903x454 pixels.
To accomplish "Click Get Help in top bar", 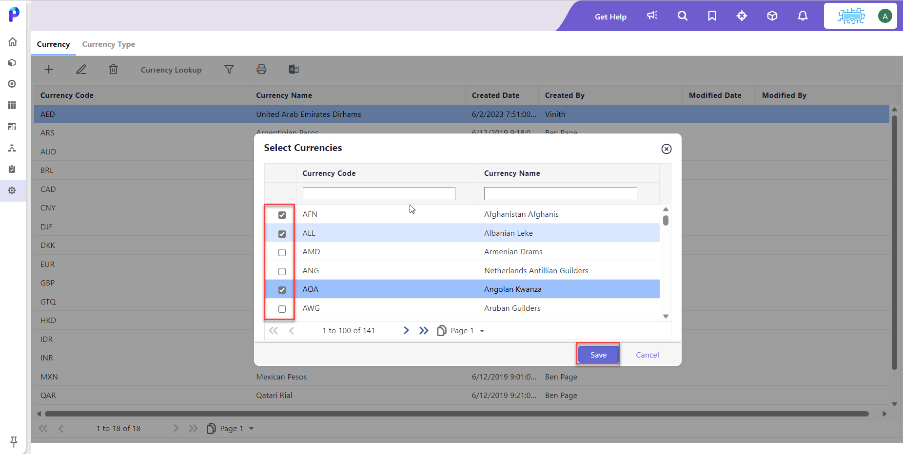I will [610, 17].
